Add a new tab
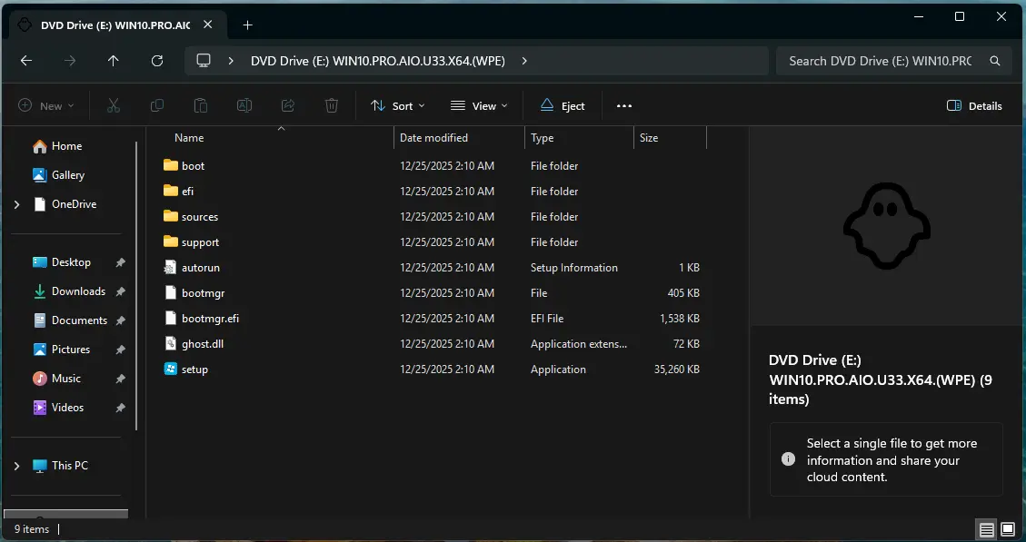Screen dimensions: 1026x542 pyautogui.click(x=247, y=25)
